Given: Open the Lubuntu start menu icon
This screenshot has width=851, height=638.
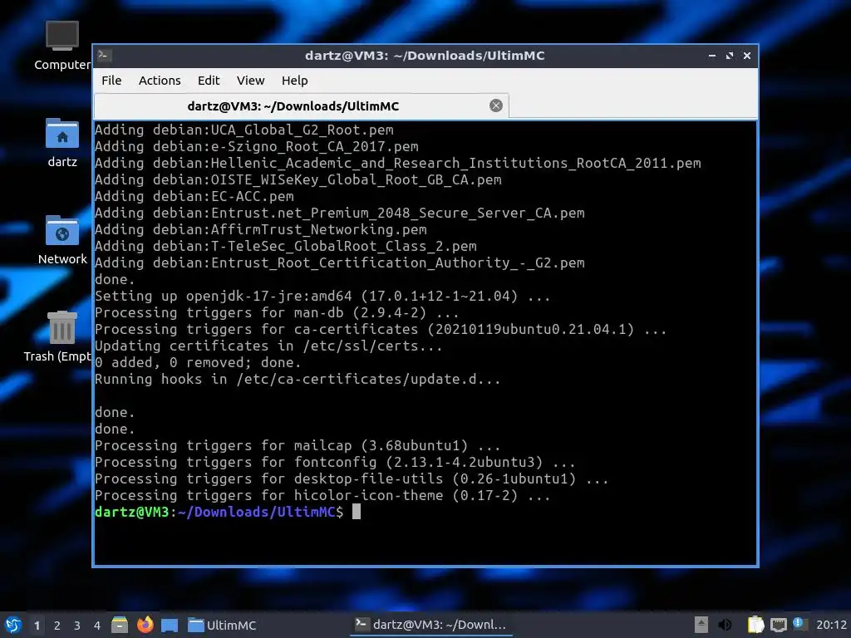Looking at the screenshot, I should [12, 625].
